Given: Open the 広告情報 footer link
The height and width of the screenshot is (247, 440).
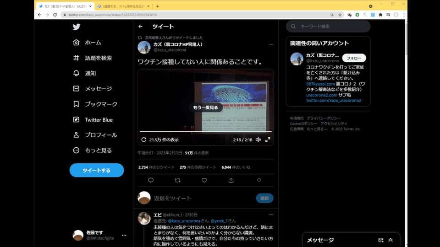Looking at the screenshot, I should [x=297, y=129].
